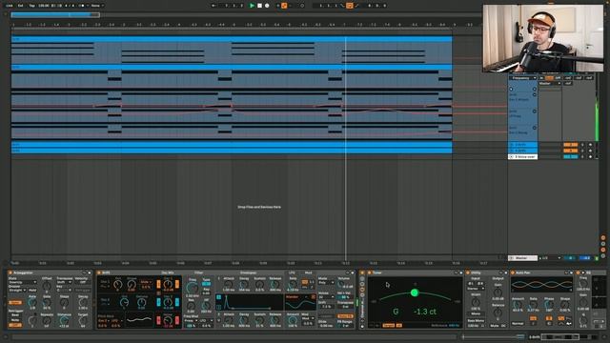The image size is (610, 343).
Task: Toggle the Tuner device power button
Action: tap(370, 273)
